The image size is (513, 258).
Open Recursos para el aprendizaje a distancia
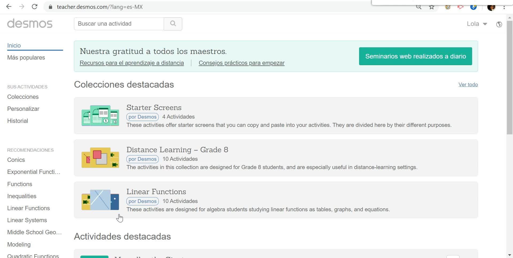132,63
